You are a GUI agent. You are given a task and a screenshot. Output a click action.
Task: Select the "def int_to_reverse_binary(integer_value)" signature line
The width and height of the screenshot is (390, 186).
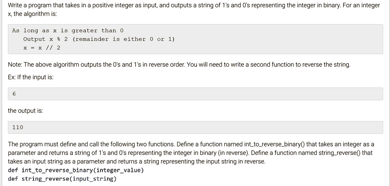[x=76, y=170]
